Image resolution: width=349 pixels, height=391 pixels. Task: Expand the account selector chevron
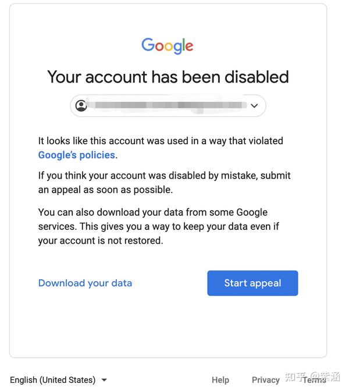pos(254,106)
